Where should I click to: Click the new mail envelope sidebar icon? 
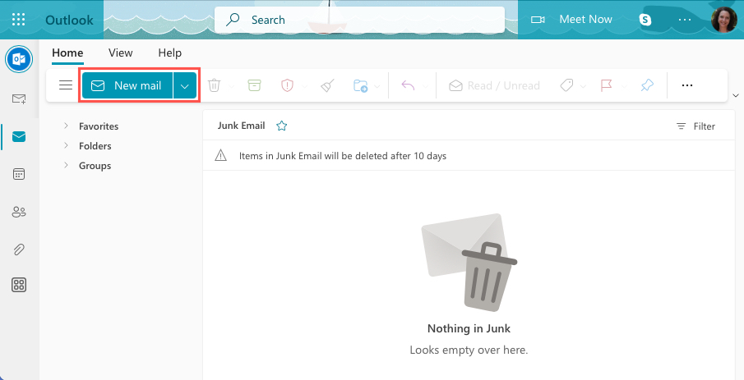click(x=19, y=98)
